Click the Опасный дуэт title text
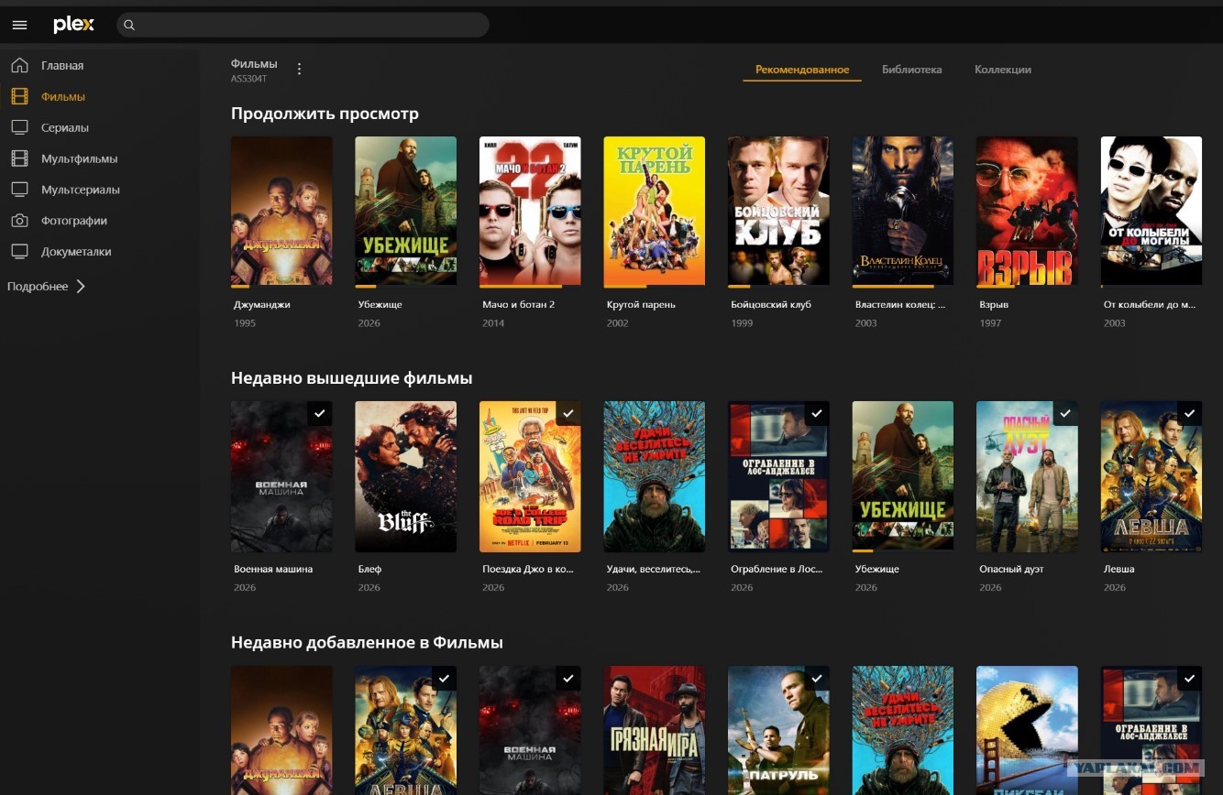 point(1011,569)
